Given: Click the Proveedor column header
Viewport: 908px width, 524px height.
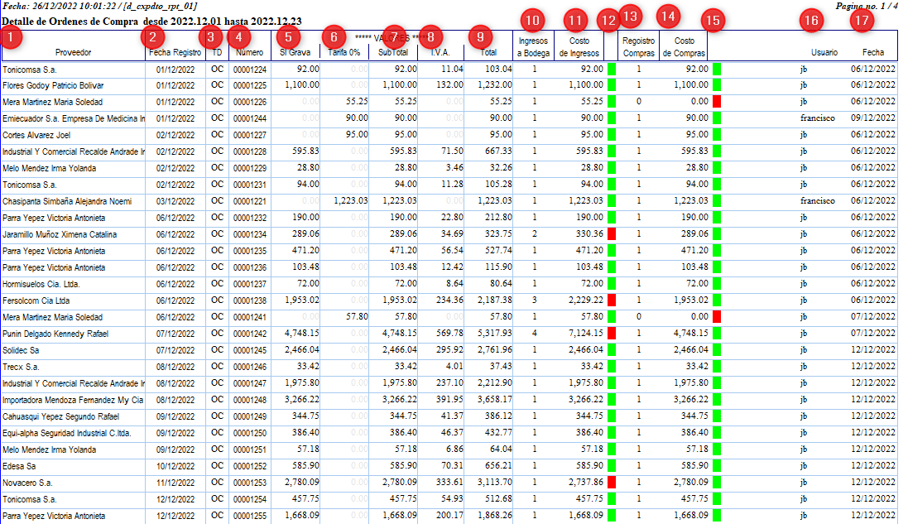Looking at the screenshot, I should [73, 52].
